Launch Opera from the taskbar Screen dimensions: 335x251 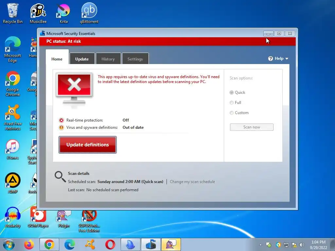110,244
